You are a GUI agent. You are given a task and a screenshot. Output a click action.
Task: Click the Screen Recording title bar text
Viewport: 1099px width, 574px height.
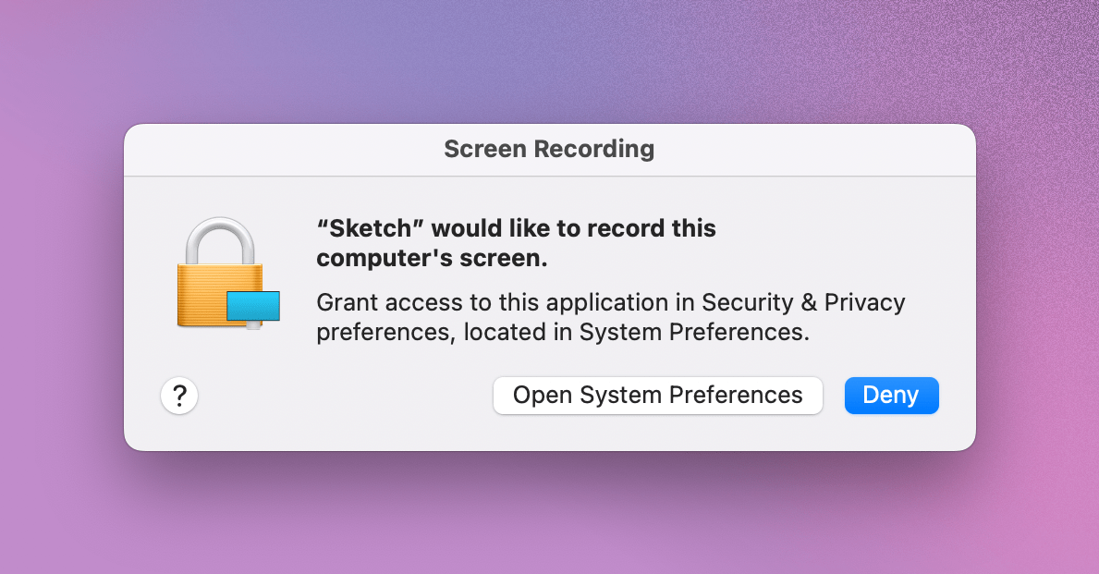tap(549, 149)
